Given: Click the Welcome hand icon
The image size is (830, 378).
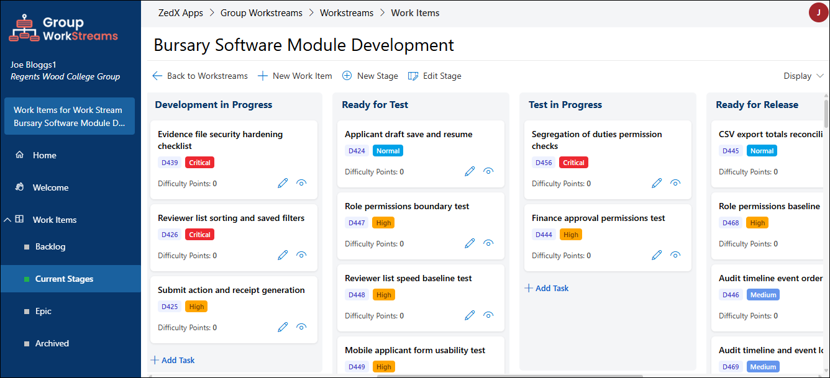Looking at the screenshot, I should click(20, 187).
